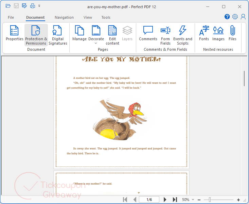Click the zoom slider handle
The width and height of the screenshot is (249, 204).
210,200
